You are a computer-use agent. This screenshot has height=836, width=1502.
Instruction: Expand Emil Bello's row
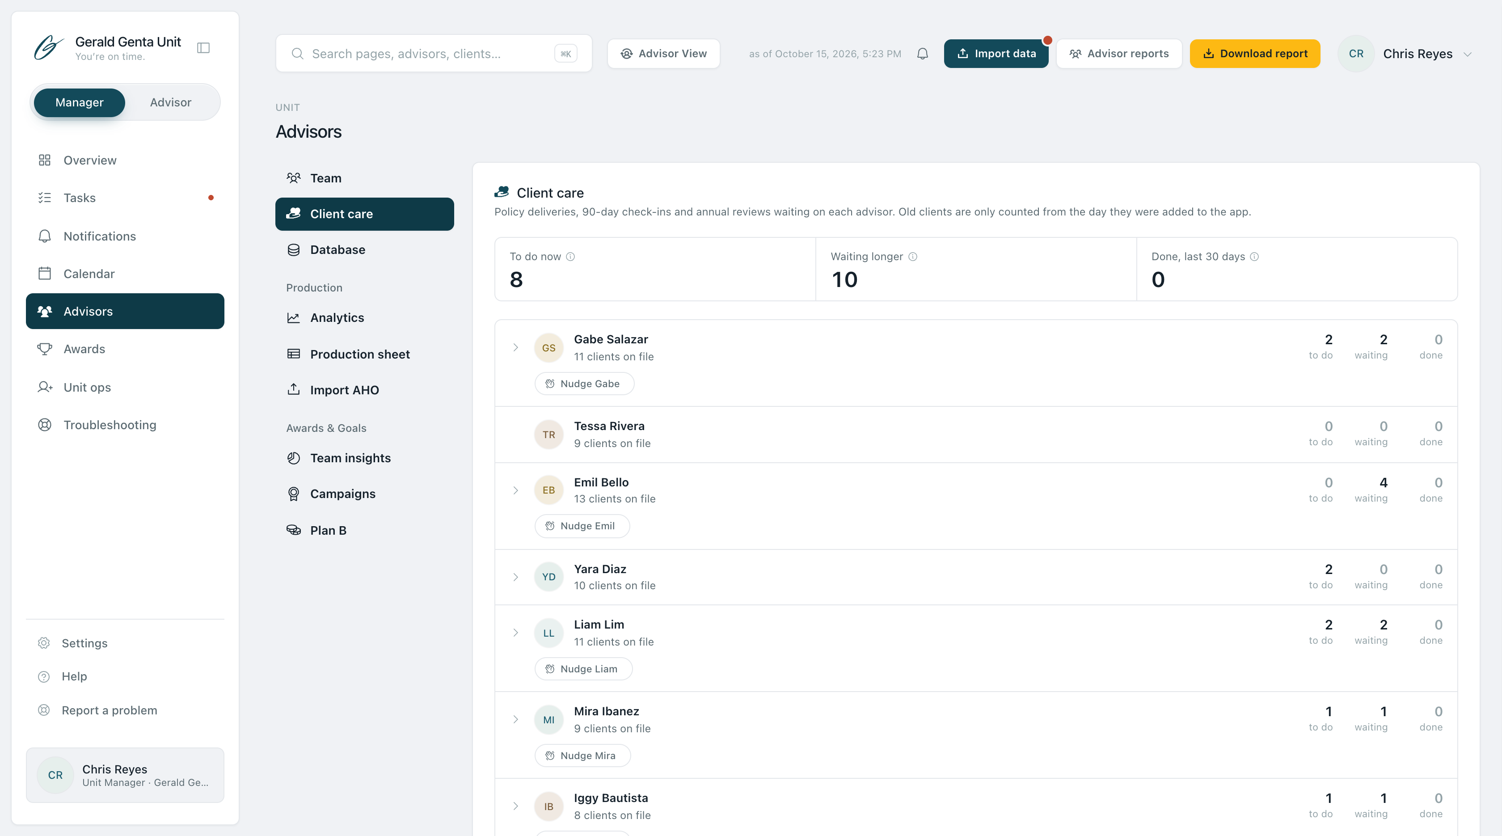515,490
